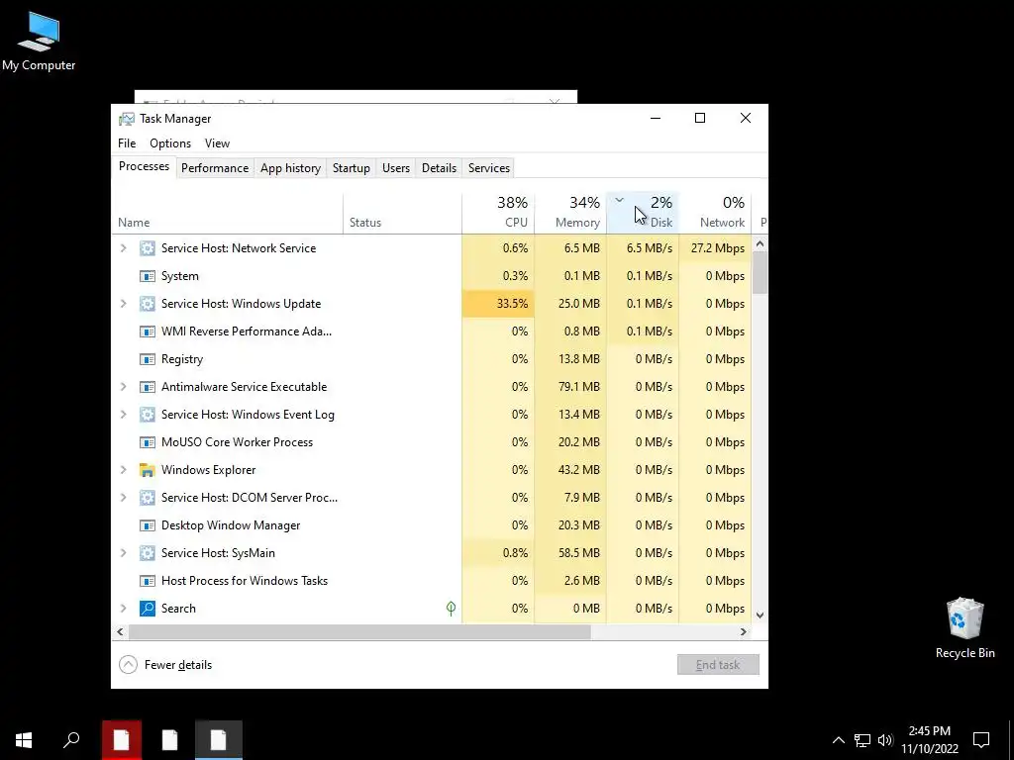Open taskbar search magnifier
The width and height of the screenshot is (1014, 760).
[71, 740]
